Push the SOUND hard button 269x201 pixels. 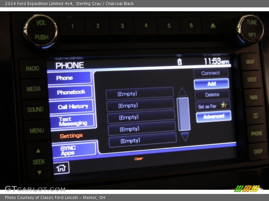click(35, 110)
